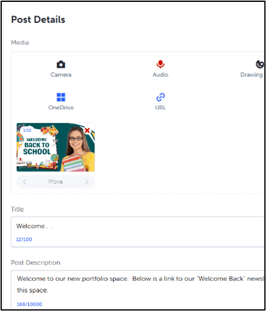Click the Move label under the thumbnail

[x=56, y=182]
